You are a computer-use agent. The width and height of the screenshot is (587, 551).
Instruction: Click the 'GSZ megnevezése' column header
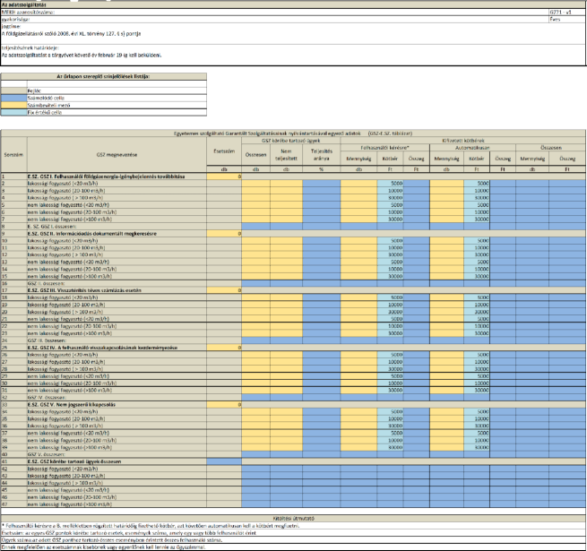point(117,155)
